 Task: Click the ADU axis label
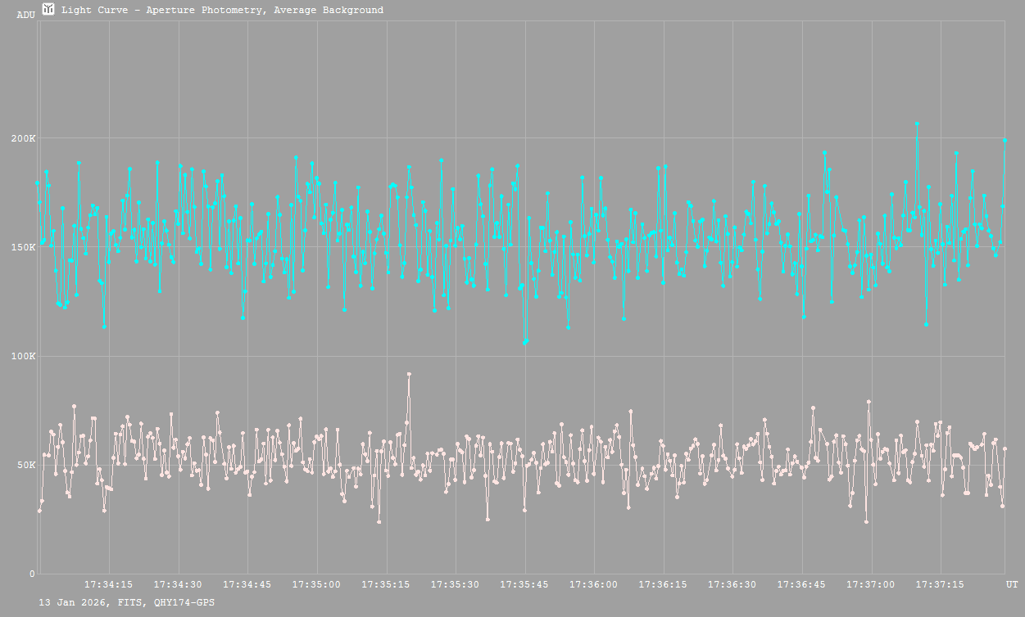pos(25,15)
